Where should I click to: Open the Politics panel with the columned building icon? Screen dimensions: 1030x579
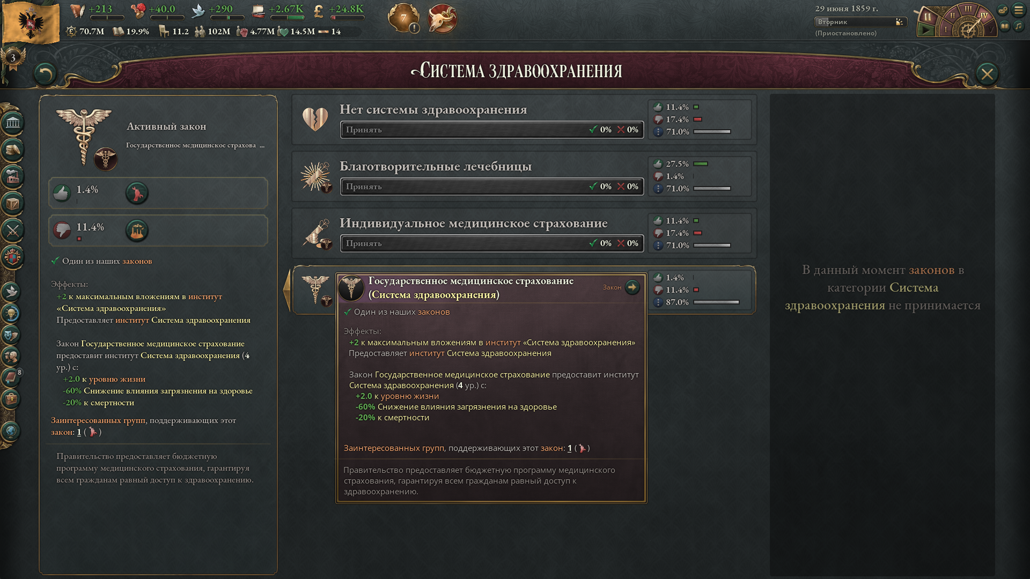[13, 123]
